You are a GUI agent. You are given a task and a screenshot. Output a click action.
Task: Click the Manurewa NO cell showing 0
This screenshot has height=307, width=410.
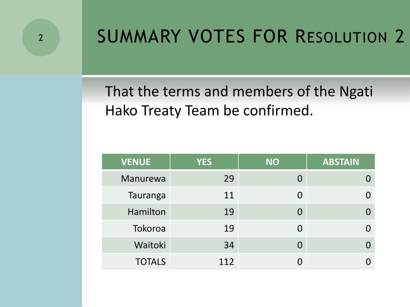272,179
